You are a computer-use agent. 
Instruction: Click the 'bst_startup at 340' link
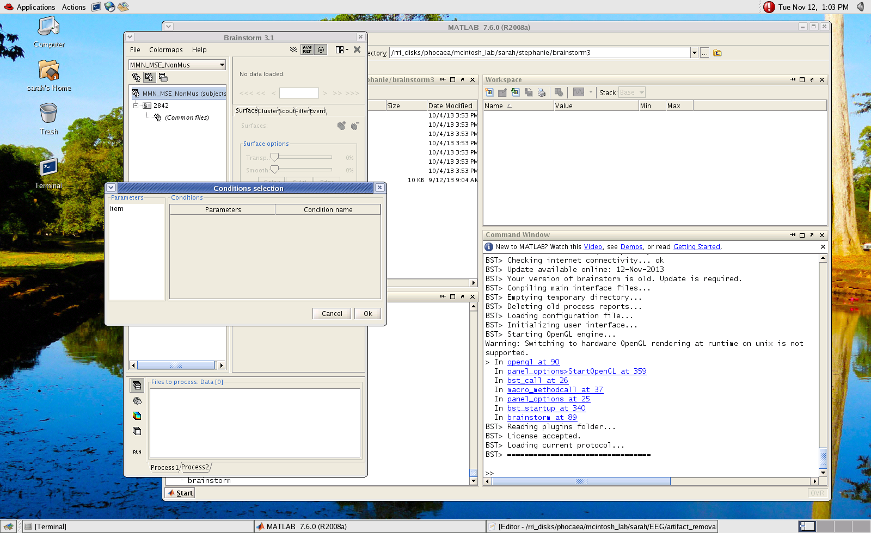(x=547, y=408)
